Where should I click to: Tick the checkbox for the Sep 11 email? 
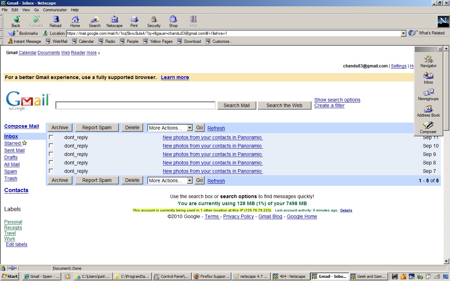[51, 137]
